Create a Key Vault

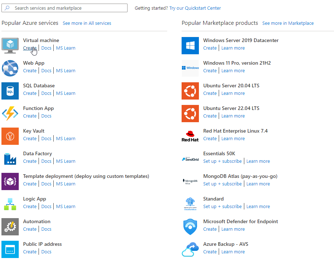[x=30, y=138]
